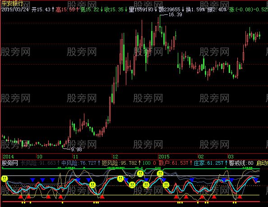Click the leftmost yellow smiley face marker

pos(5,179)
